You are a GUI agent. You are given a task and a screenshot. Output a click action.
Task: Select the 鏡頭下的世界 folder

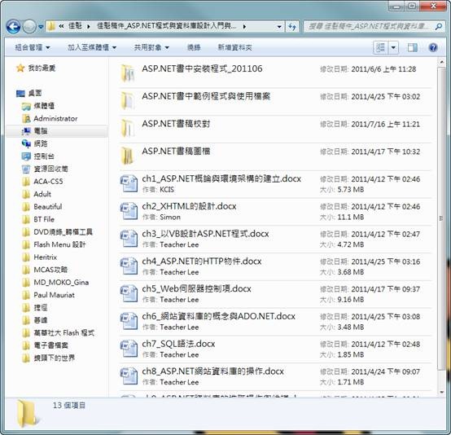48,358
